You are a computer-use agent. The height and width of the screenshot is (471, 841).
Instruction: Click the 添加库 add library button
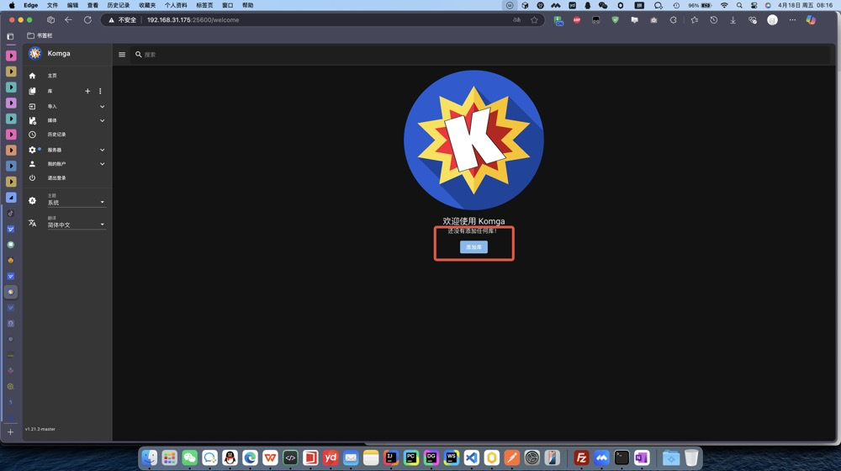pos(473,246)
